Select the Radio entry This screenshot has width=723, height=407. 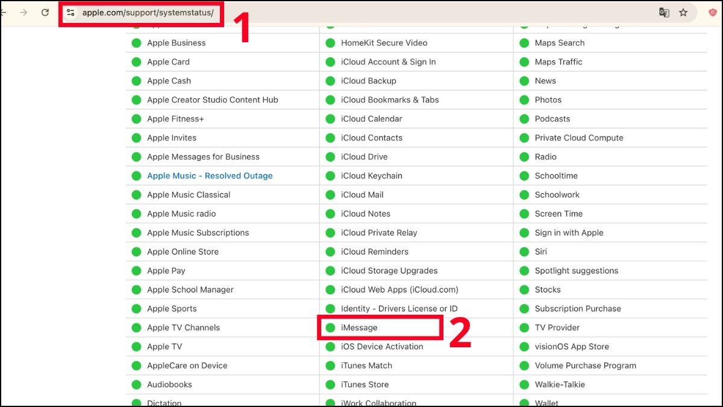click(x=546, y=157)
